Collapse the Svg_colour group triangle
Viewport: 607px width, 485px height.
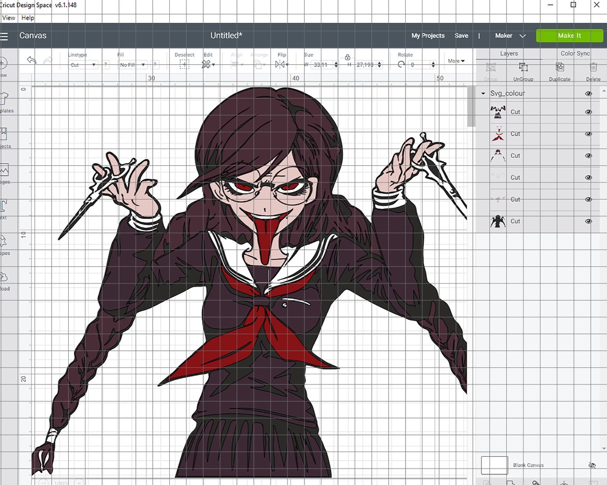[483, 94]
